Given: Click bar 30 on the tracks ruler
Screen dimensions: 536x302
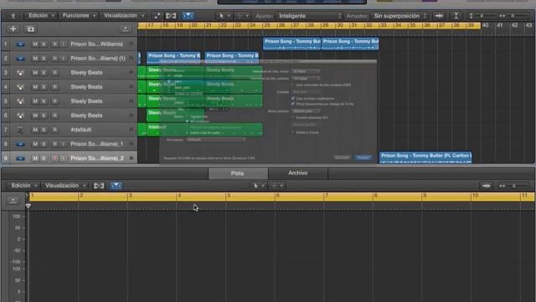Looking at the screenshot, I should tap(340, 26).
